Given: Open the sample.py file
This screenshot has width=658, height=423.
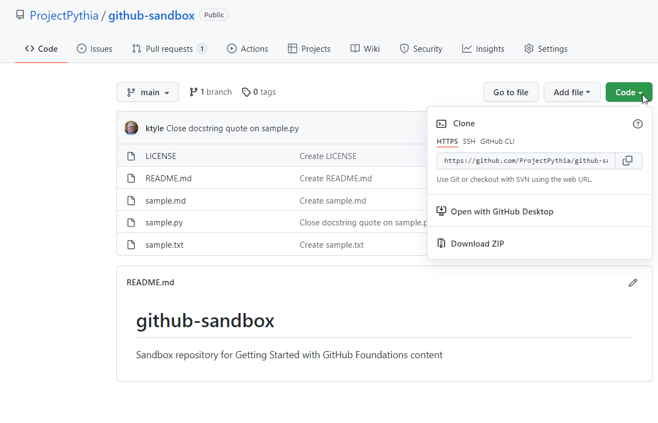Looking at the screenshot, I should pos(164,222).
